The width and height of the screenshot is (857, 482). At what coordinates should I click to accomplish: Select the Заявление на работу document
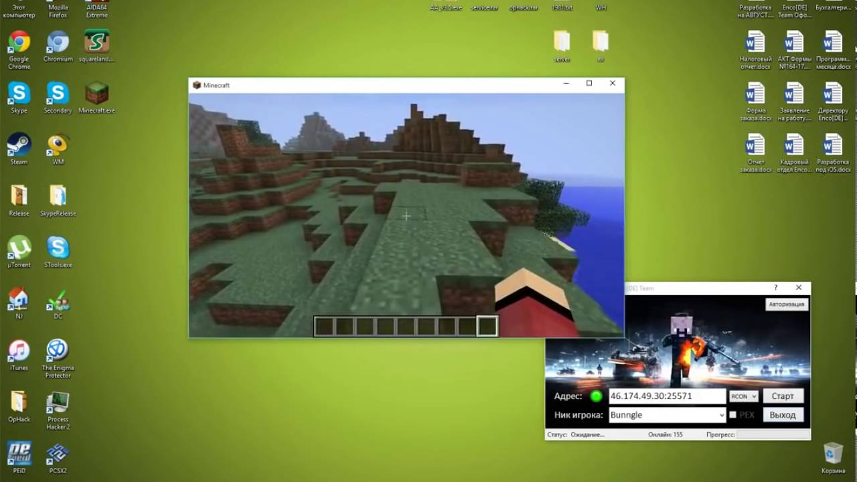pos(794,102)
